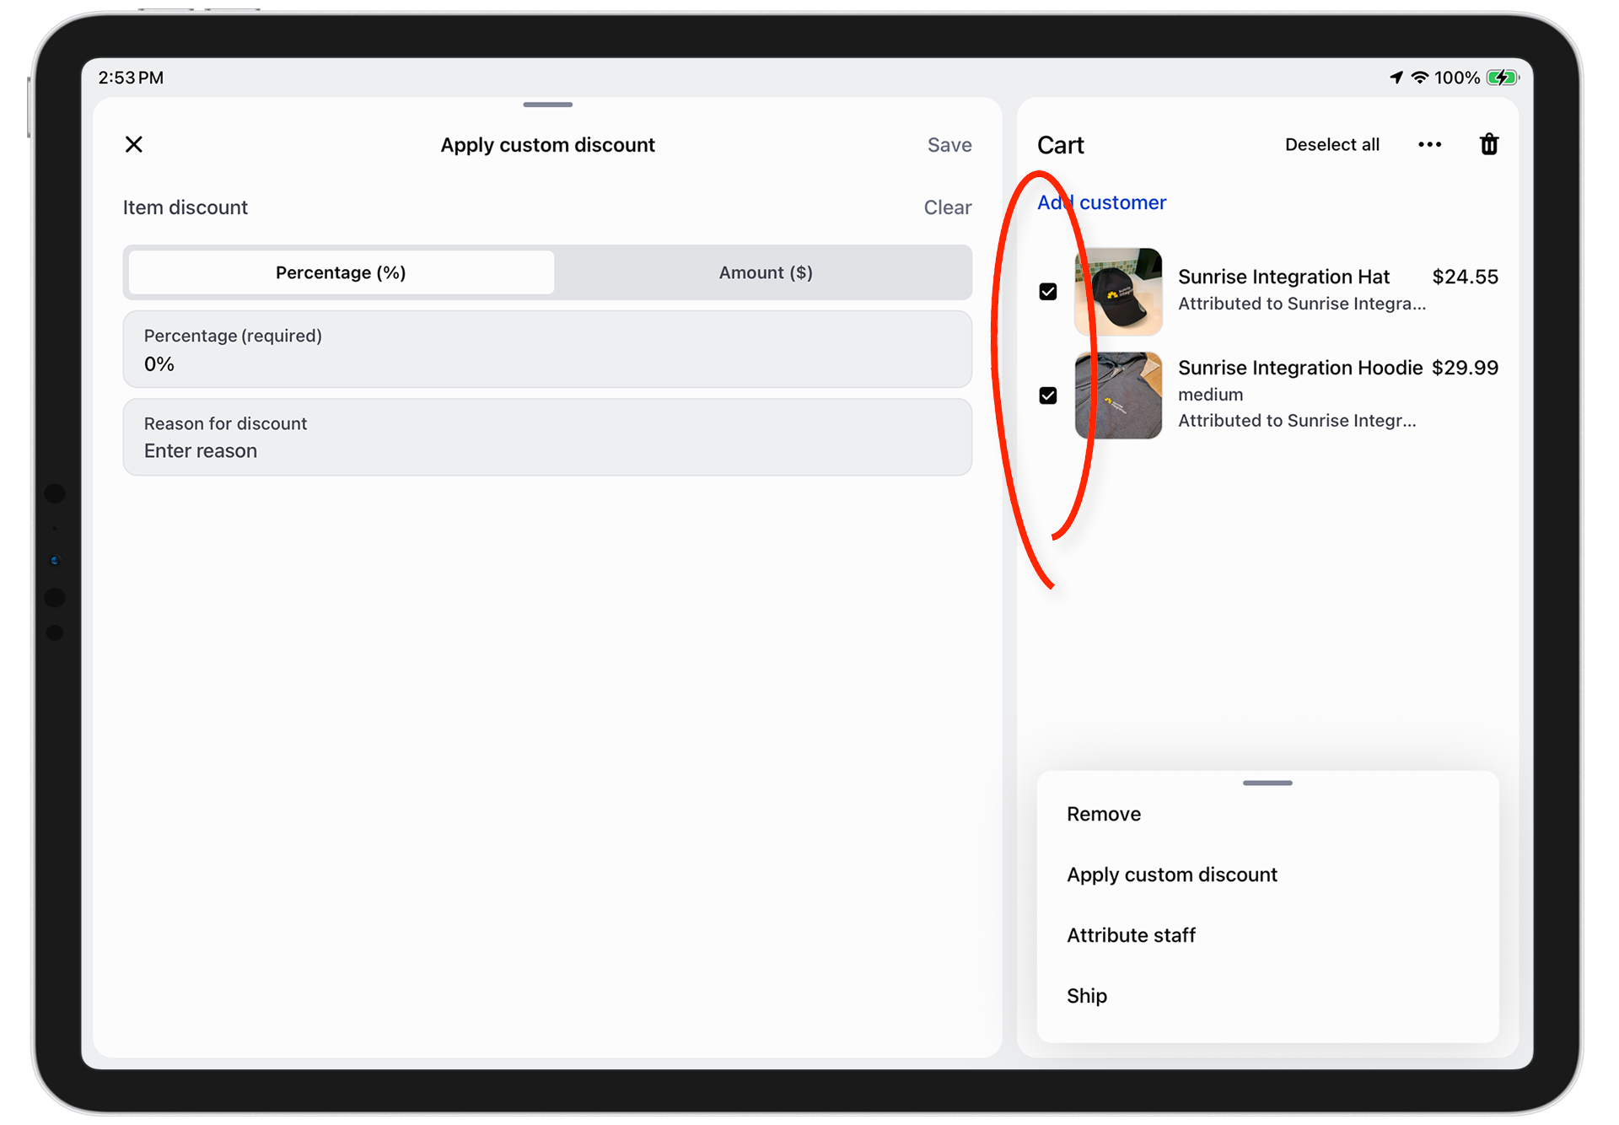Uncheck the Sunrise Integration Hoodie checkbox
The image size is (1619, 1125).
point(1048,396)
